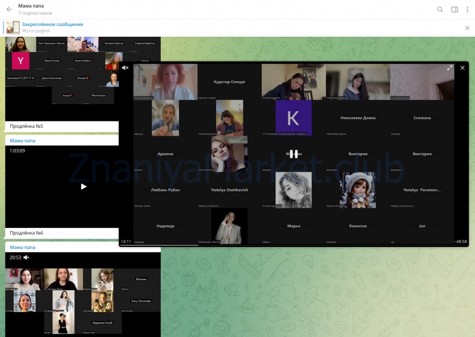Dismiss the pinned message bar
This screenshot has height=337, width=475.
point(467,28)
